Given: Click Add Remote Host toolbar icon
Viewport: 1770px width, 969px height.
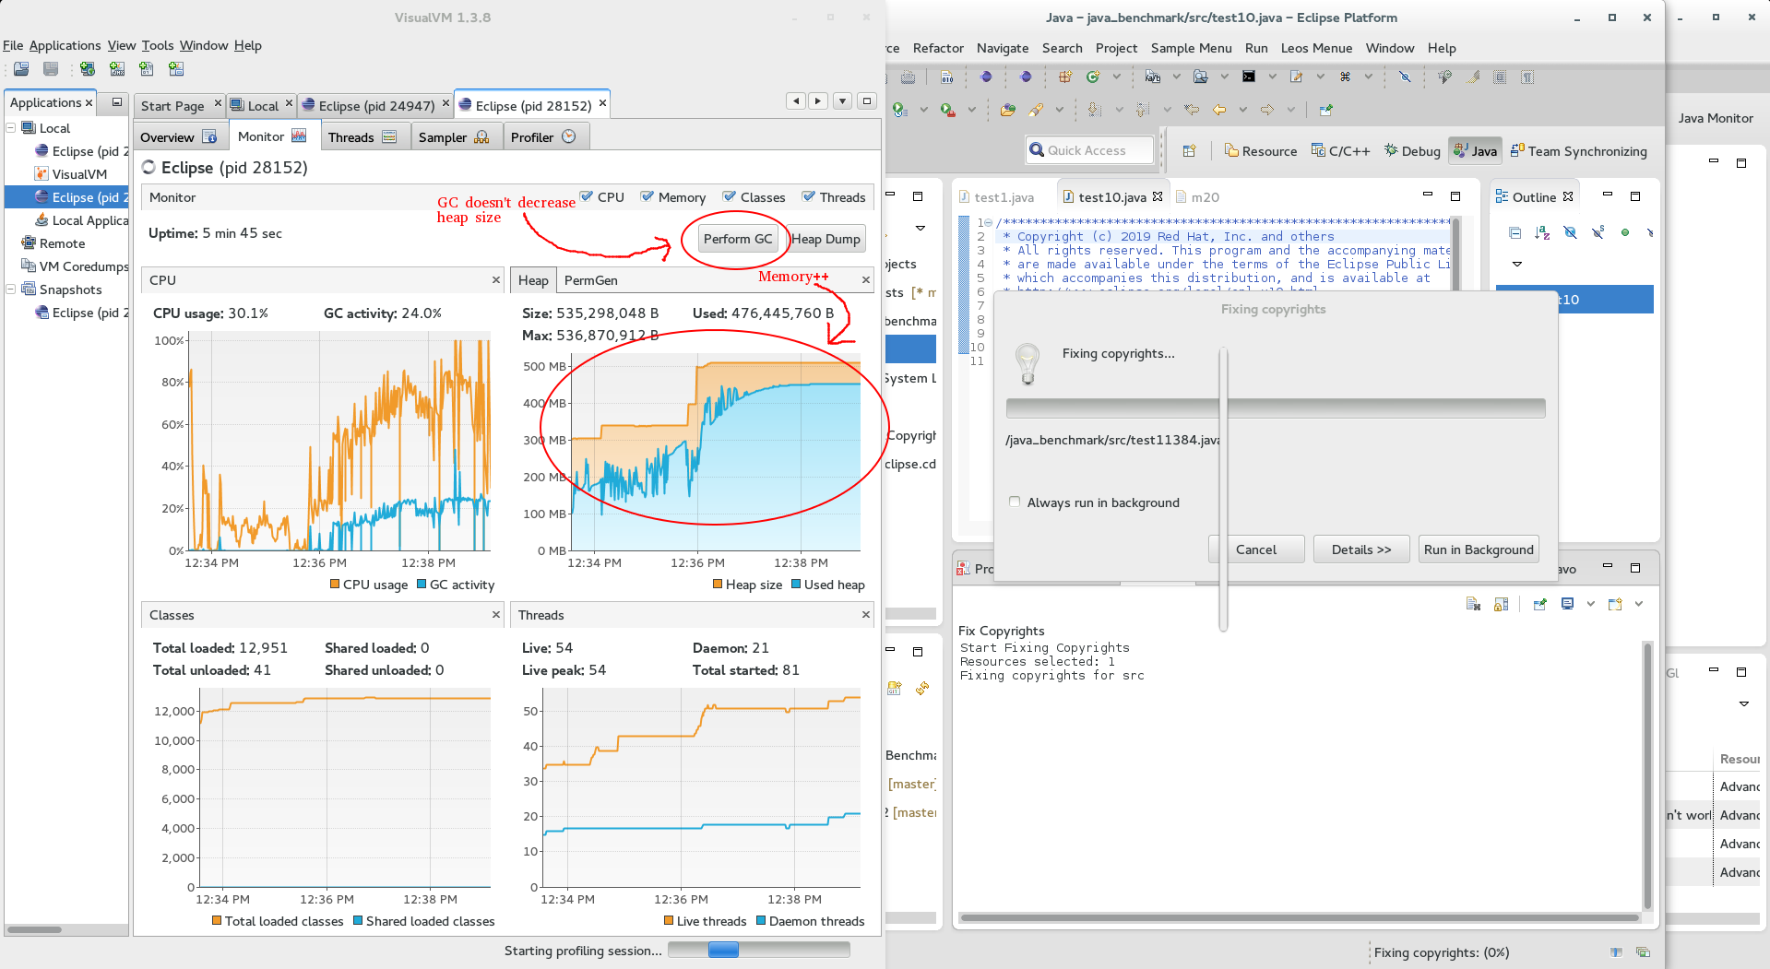Looking at the screenshot, I should pyautogui.click(x=88, y=69).
